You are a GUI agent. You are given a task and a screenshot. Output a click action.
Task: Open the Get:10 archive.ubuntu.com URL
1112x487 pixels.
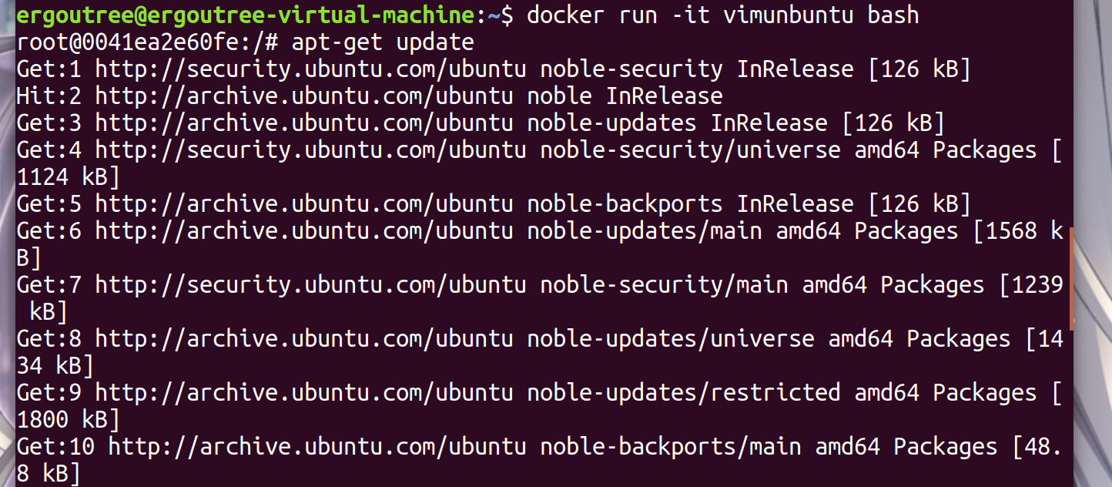[317, 447]
